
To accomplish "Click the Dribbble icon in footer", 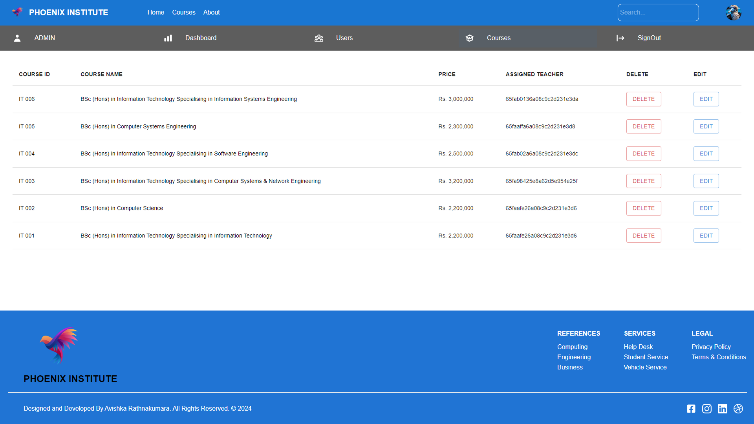I will tap(739, 409).
